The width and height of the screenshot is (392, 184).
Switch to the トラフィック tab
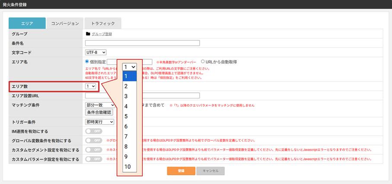click(x=103, y=23)
